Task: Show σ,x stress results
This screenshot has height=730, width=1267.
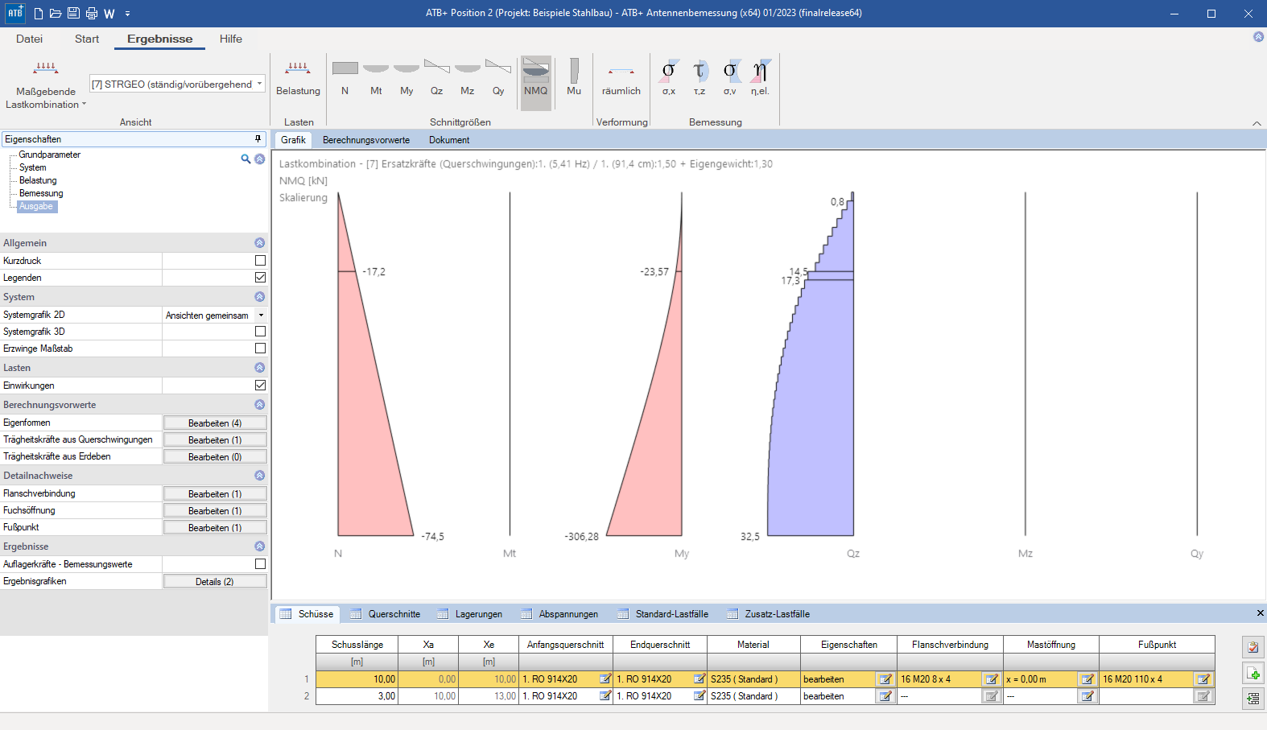Action: [x=669, y=77]
